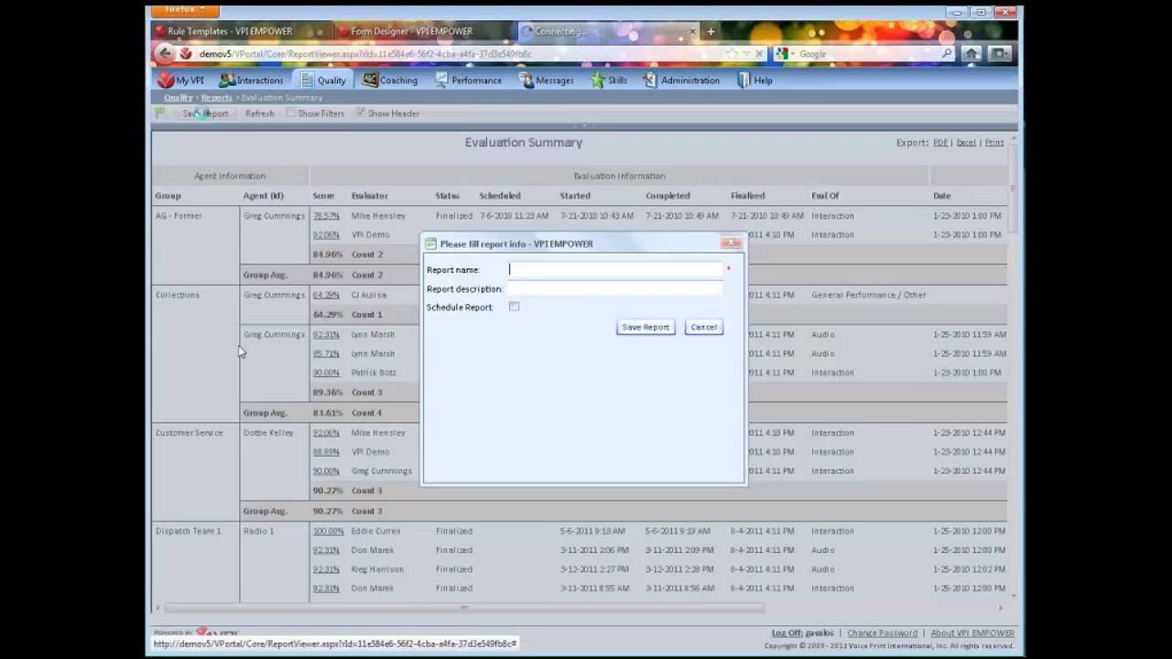Open the Messages icon
The width and height of the screenshot is (1172, 659).
pyautogui.click(x=526, y=81)
